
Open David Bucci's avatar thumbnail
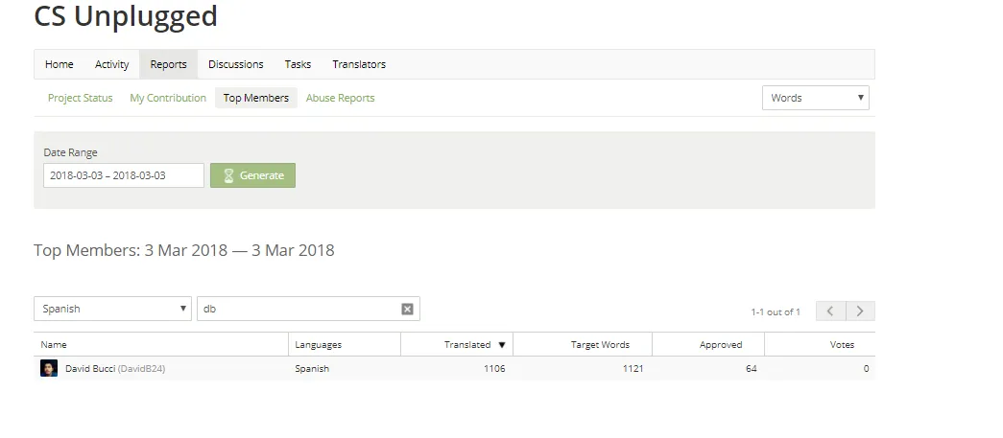pos(49,368)
